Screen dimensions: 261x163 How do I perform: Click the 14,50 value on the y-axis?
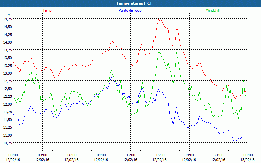(x=8, y=27)
